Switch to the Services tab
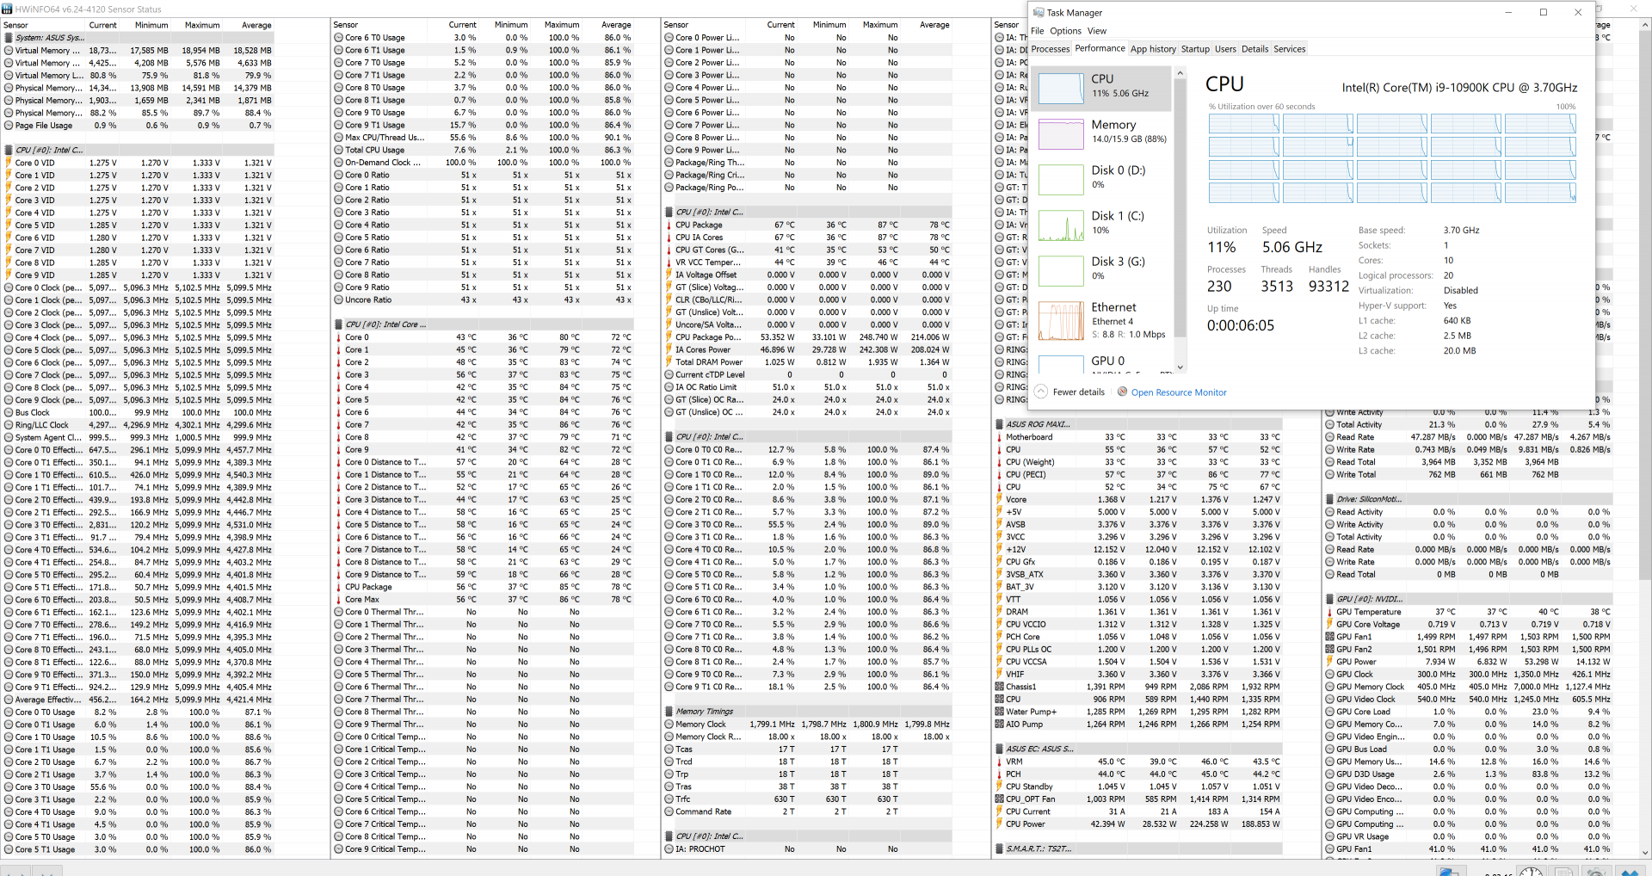 [1289, 49]
